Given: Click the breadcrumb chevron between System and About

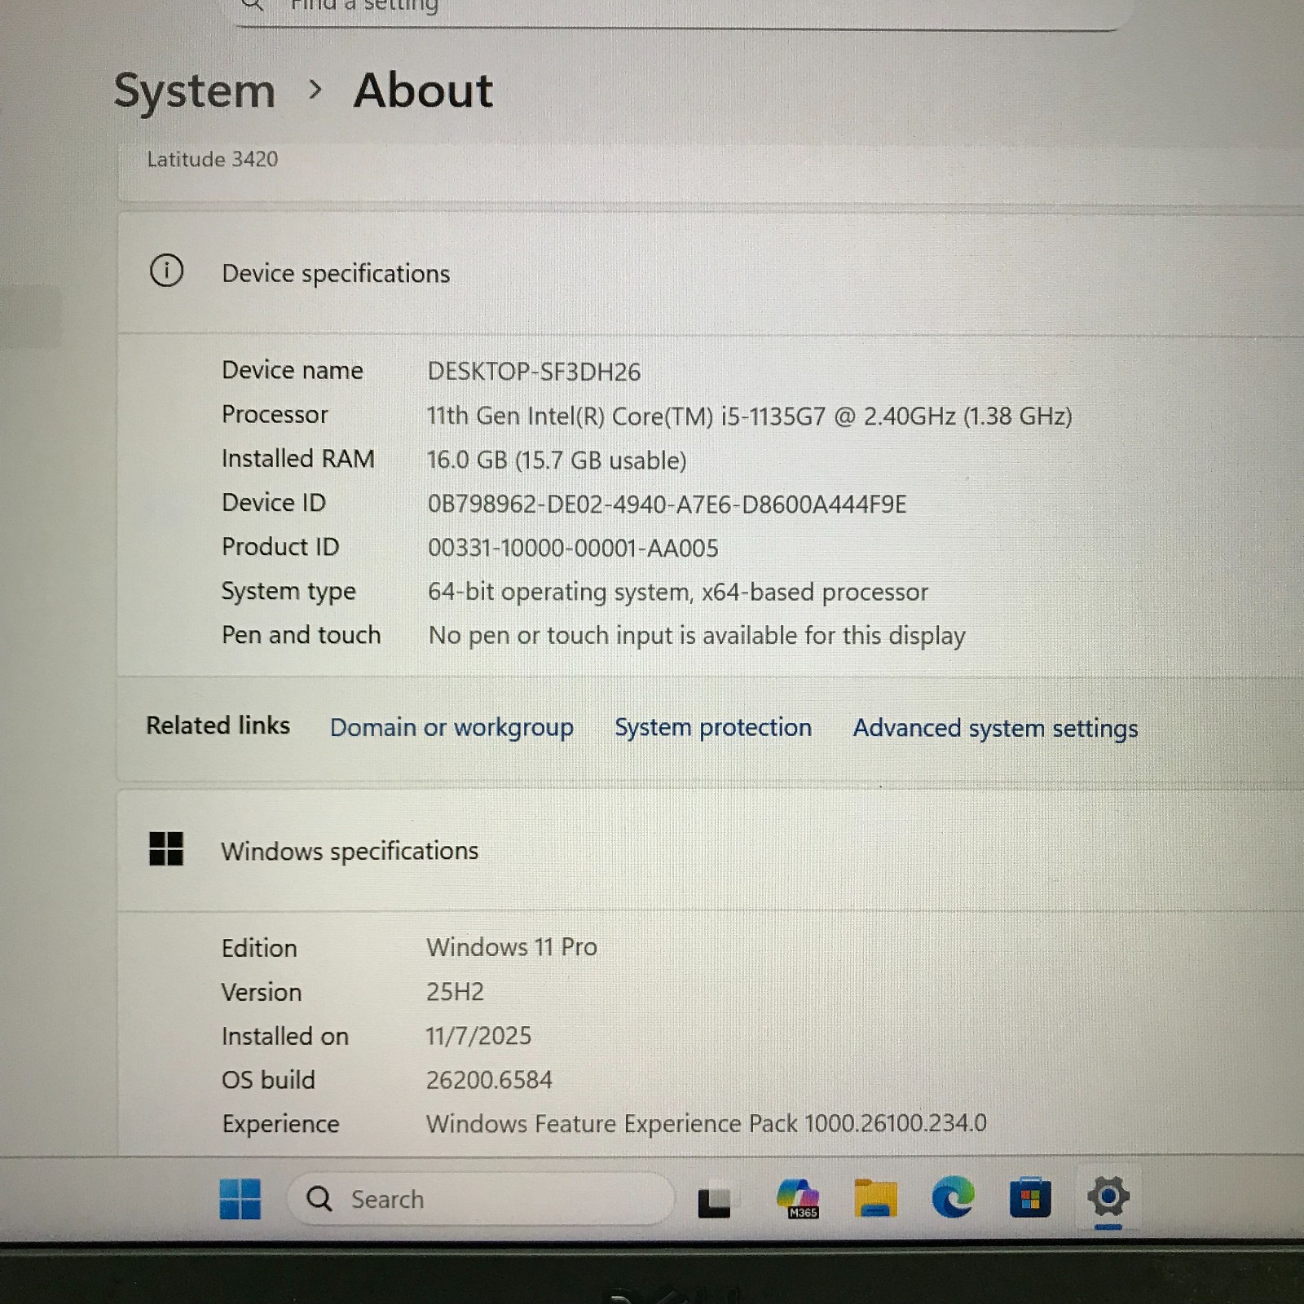Looking at the screenshot, I should [x=315, y=90].
